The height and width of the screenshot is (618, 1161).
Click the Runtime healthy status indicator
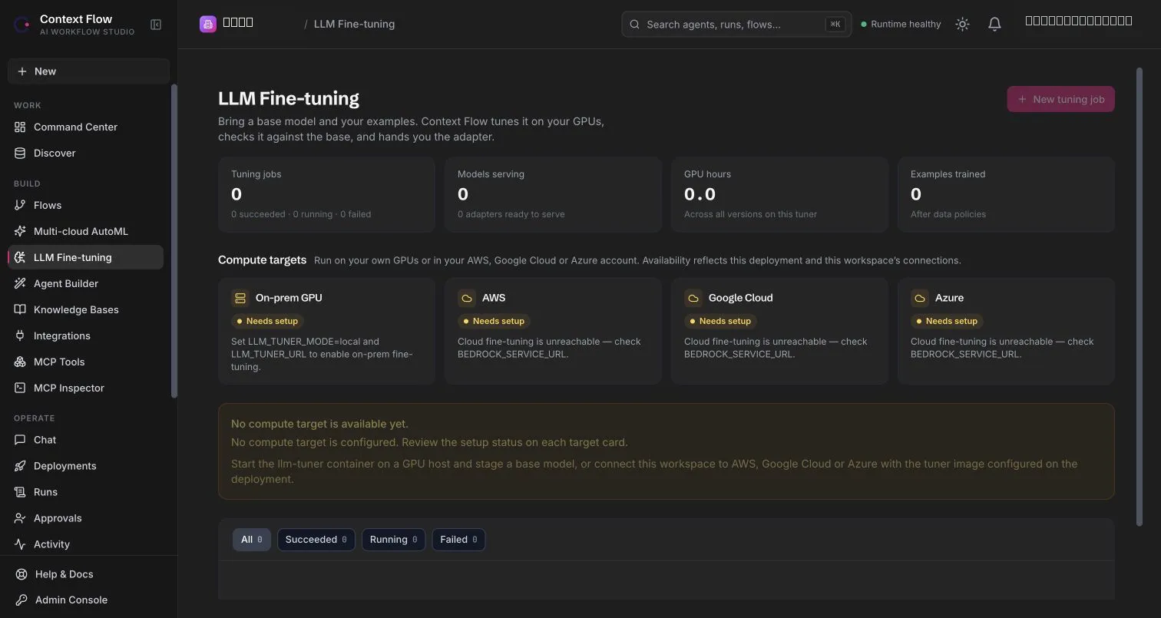[901, 25]
